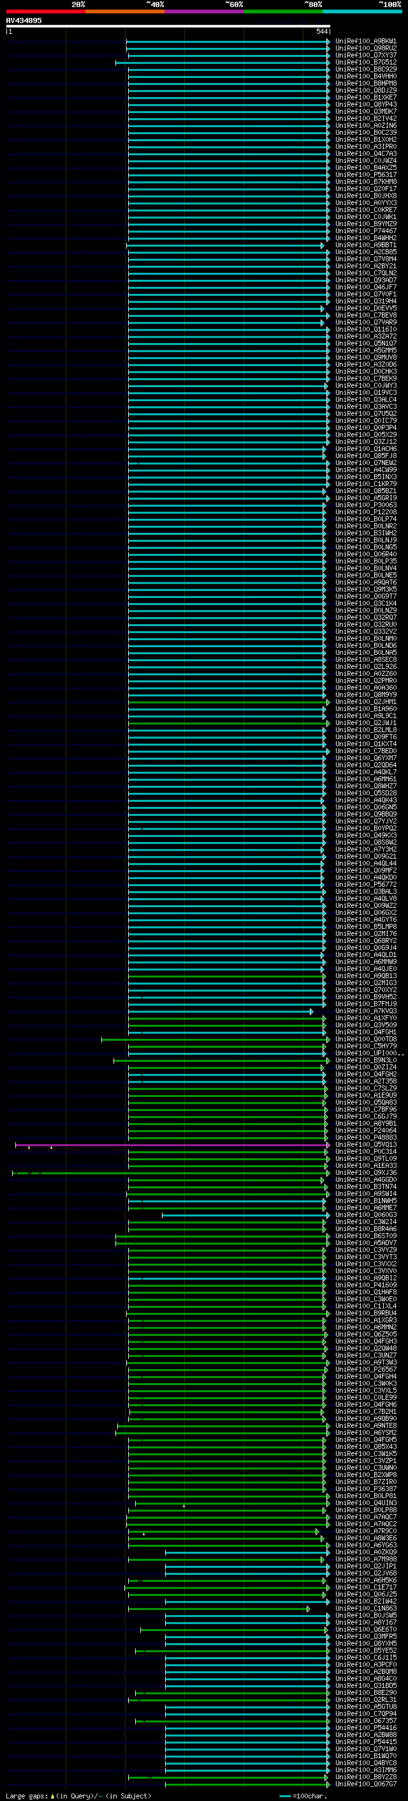Screen dimensions: 408x1801
Task: Select hit label UniRef100_C0KRE7
Action: click(x=366, y=210)
